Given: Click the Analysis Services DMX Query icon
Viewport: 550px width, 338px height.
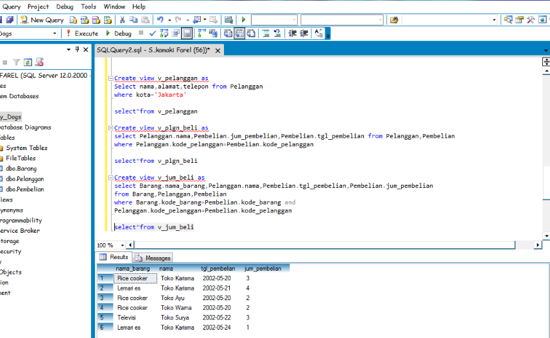Looking at the screenshot, I should 96,20.
